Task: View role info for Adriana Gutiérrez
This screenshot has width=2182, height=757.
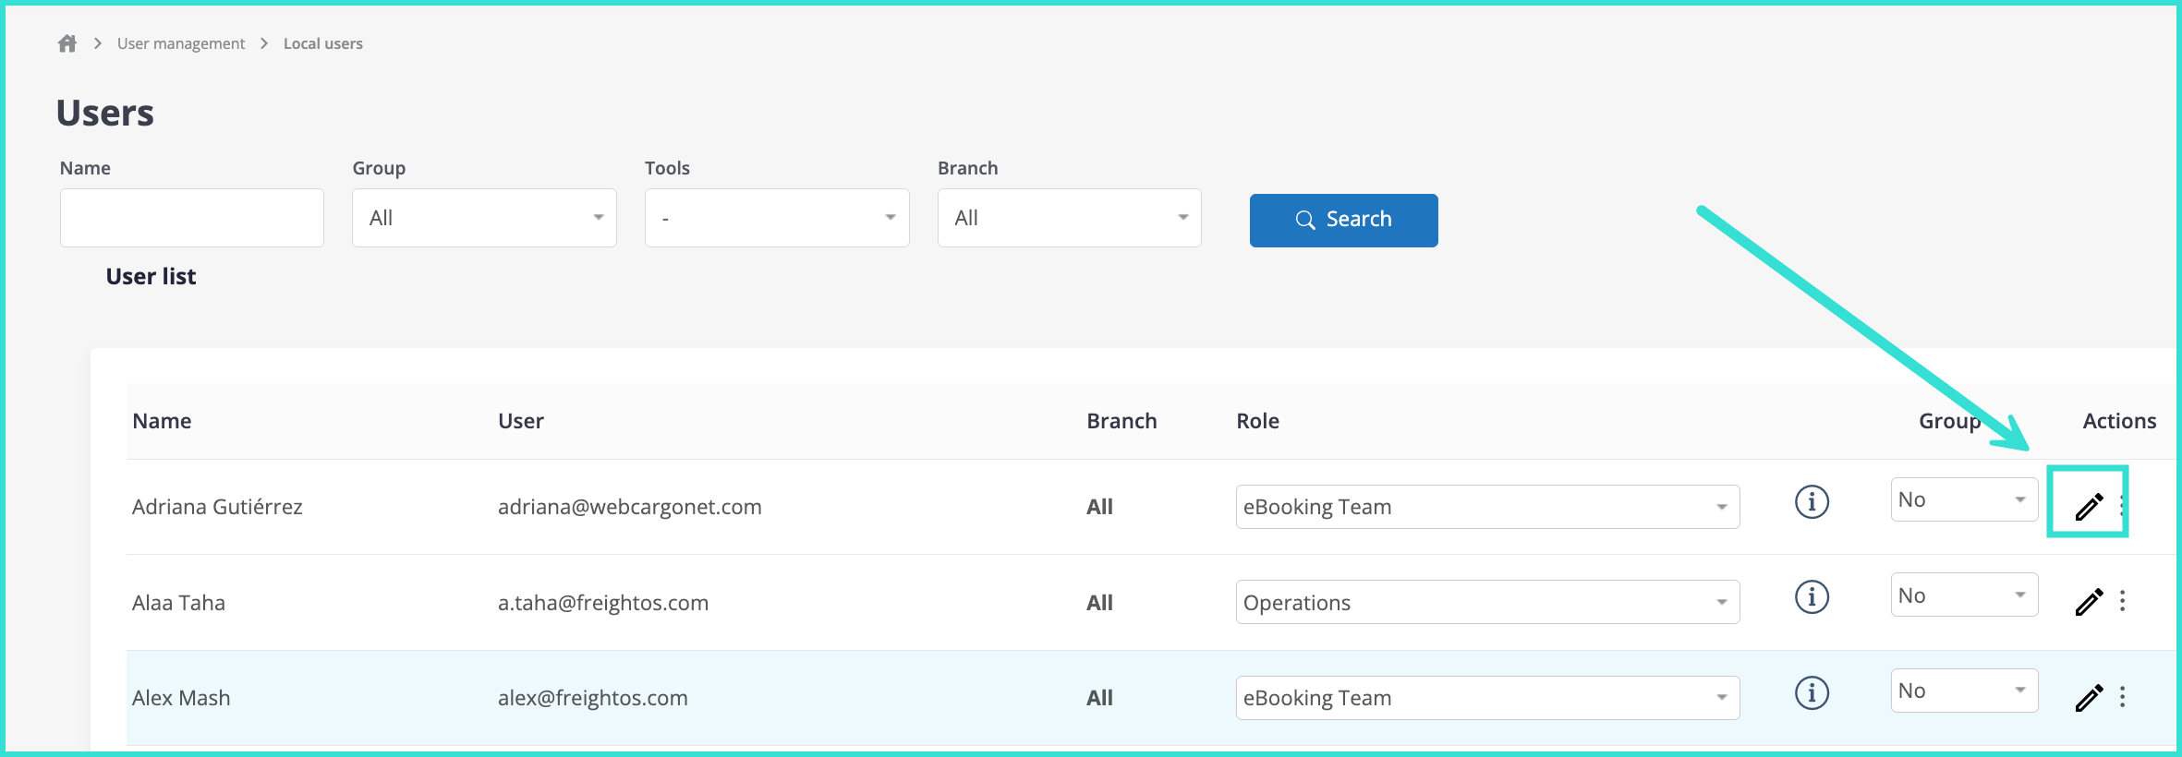Action: 1812,502
